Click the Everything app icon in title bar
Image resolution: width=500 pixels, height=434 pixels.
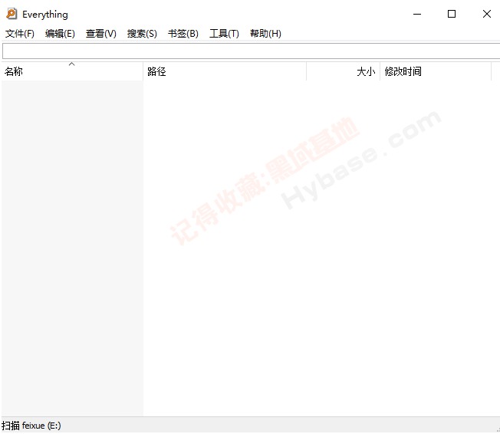(x=12, y=14)
